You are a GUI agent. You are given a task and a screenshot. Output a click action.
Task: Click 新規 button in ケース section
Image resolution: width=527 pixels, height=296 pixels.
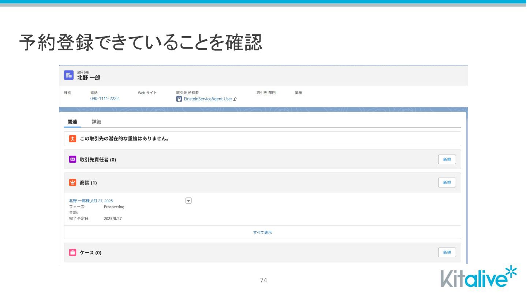point(447,253)
